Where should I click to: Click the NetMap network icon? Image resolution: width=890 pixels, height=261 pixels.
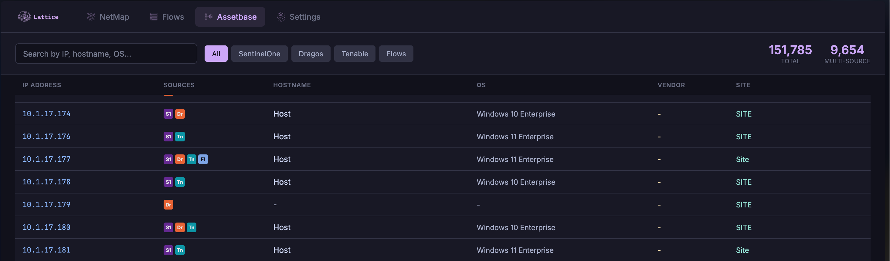pos(91,17)
